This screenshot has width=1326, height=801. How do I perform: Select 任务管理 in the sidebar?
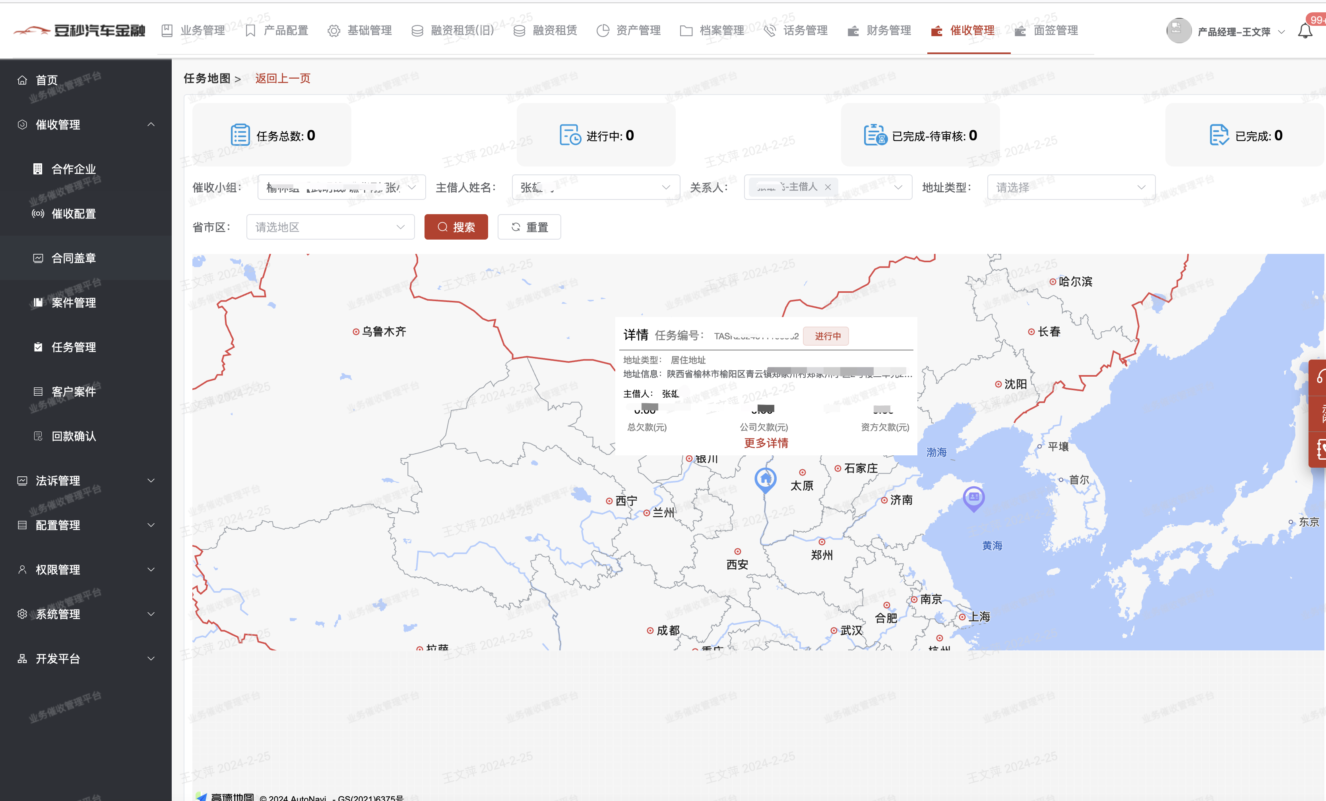(x=74, y=347)
